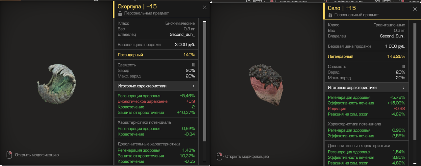This screenshot has width=421, height=166.
Task: Click additional healing efficiency value 3,85%
Action: pos(399,157)
